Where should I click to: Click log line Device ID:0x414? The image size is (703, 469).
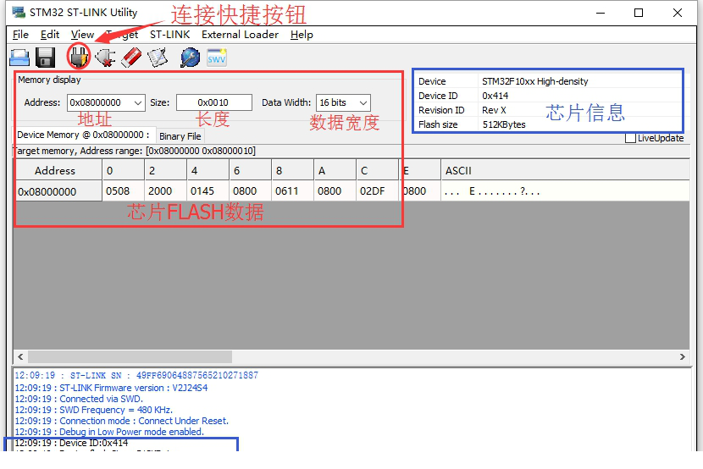tap(71, 443)
